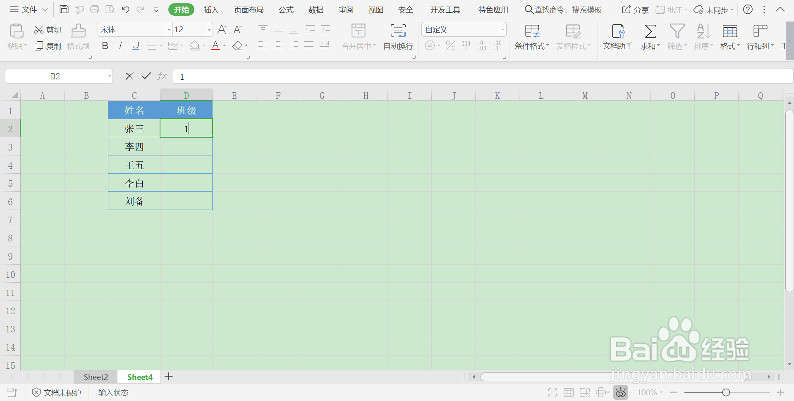Click Increase decimal places icon
The image size is (794, 401).
[482, 45]
